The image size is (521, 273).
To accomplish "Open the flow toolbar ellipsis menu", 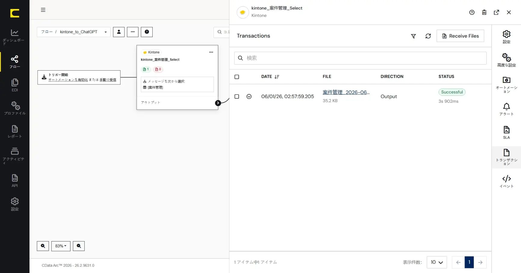I will pyautogui.click(x=133, y=32).
